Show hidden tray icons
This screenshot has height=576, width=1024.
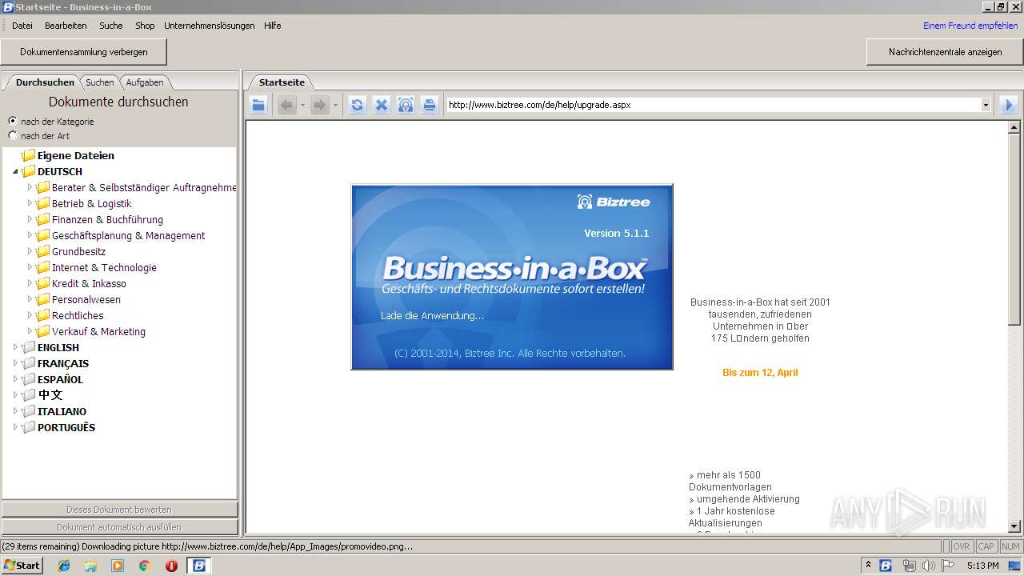(868, 566)
